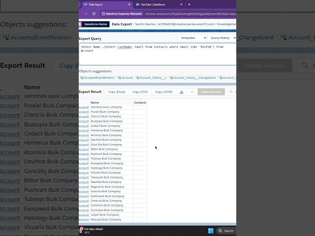Click the taskbar Search box
315x236 pixels.
coord(226,231)
